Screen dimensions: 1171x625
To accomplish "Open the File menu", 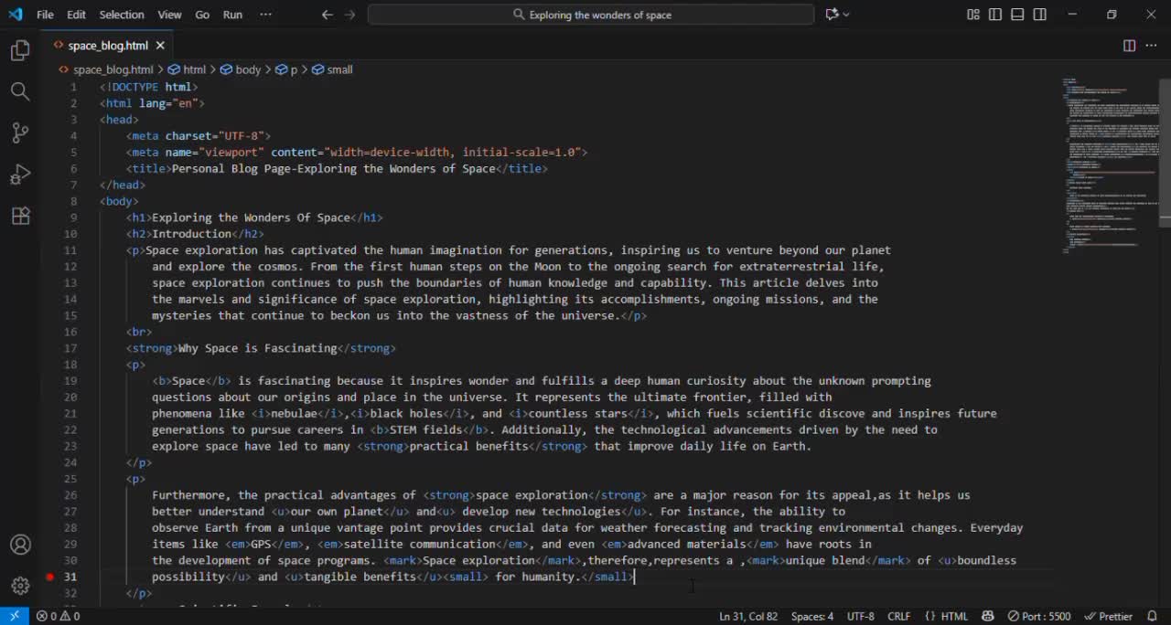I will (45, 15).
